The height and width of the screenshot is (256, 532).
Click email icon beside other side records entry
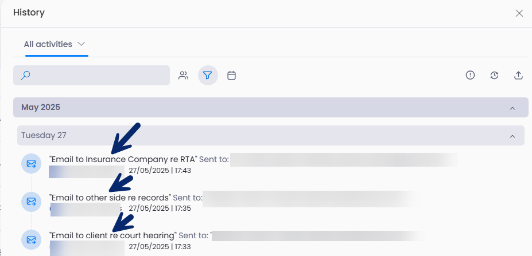point(31,202)
